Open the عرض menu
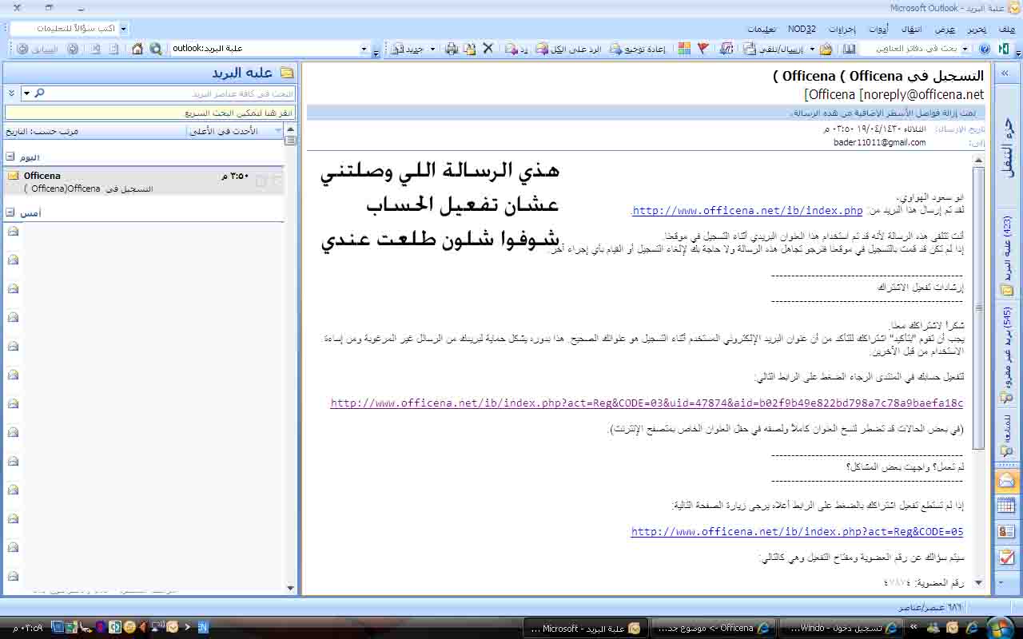Viewport: 1023px width, 639px height. click(x=945, y=29)
